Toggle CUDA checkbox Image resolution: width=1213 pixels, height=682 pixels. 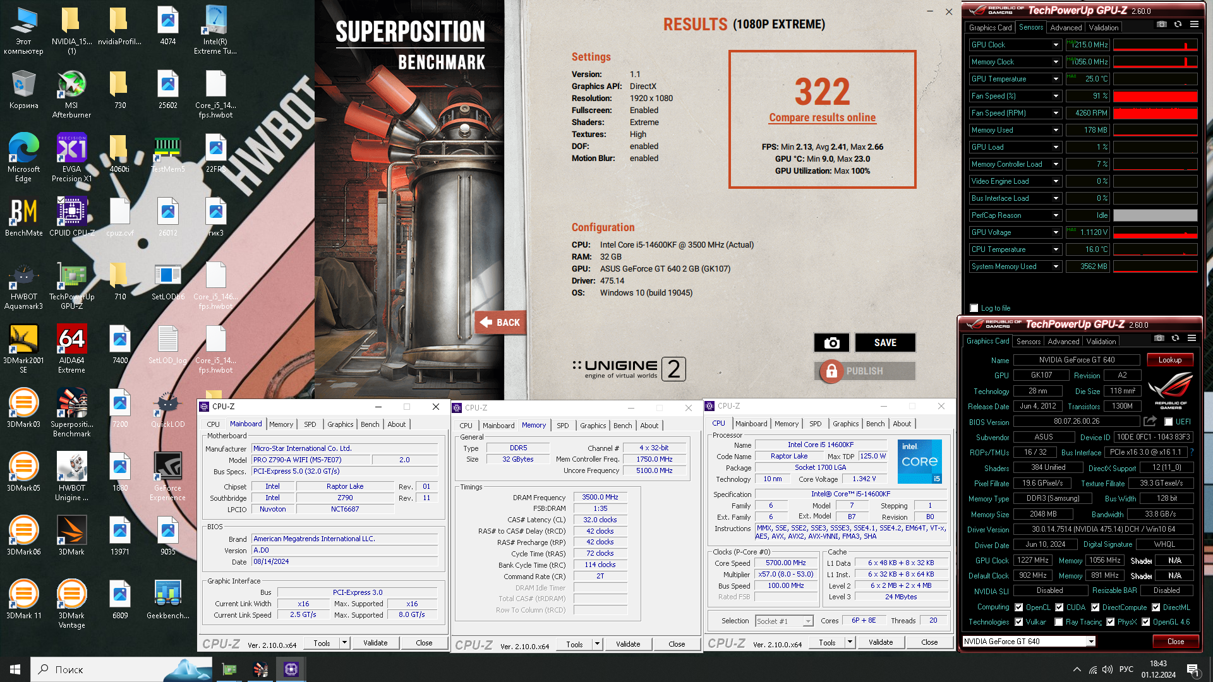[x=1059, y=607]
